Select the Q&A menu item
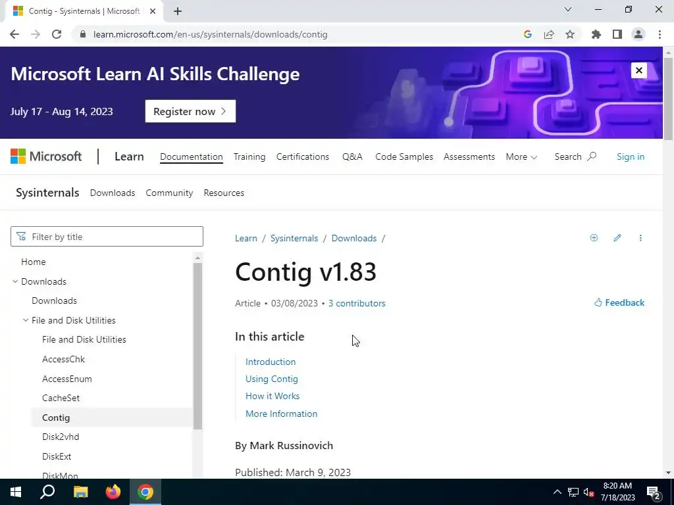The width and height of the screenshot is (674, 505). point(352,156)
